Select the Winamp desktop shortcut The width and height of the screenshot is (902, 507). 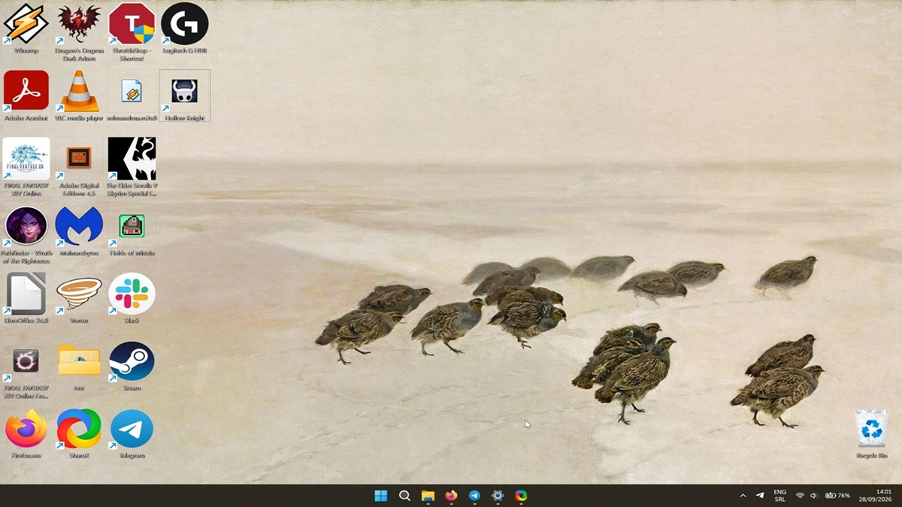coord(26,30)
